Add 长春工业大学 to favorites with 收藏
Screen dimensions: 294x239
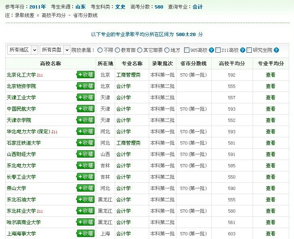coord(85,177)
